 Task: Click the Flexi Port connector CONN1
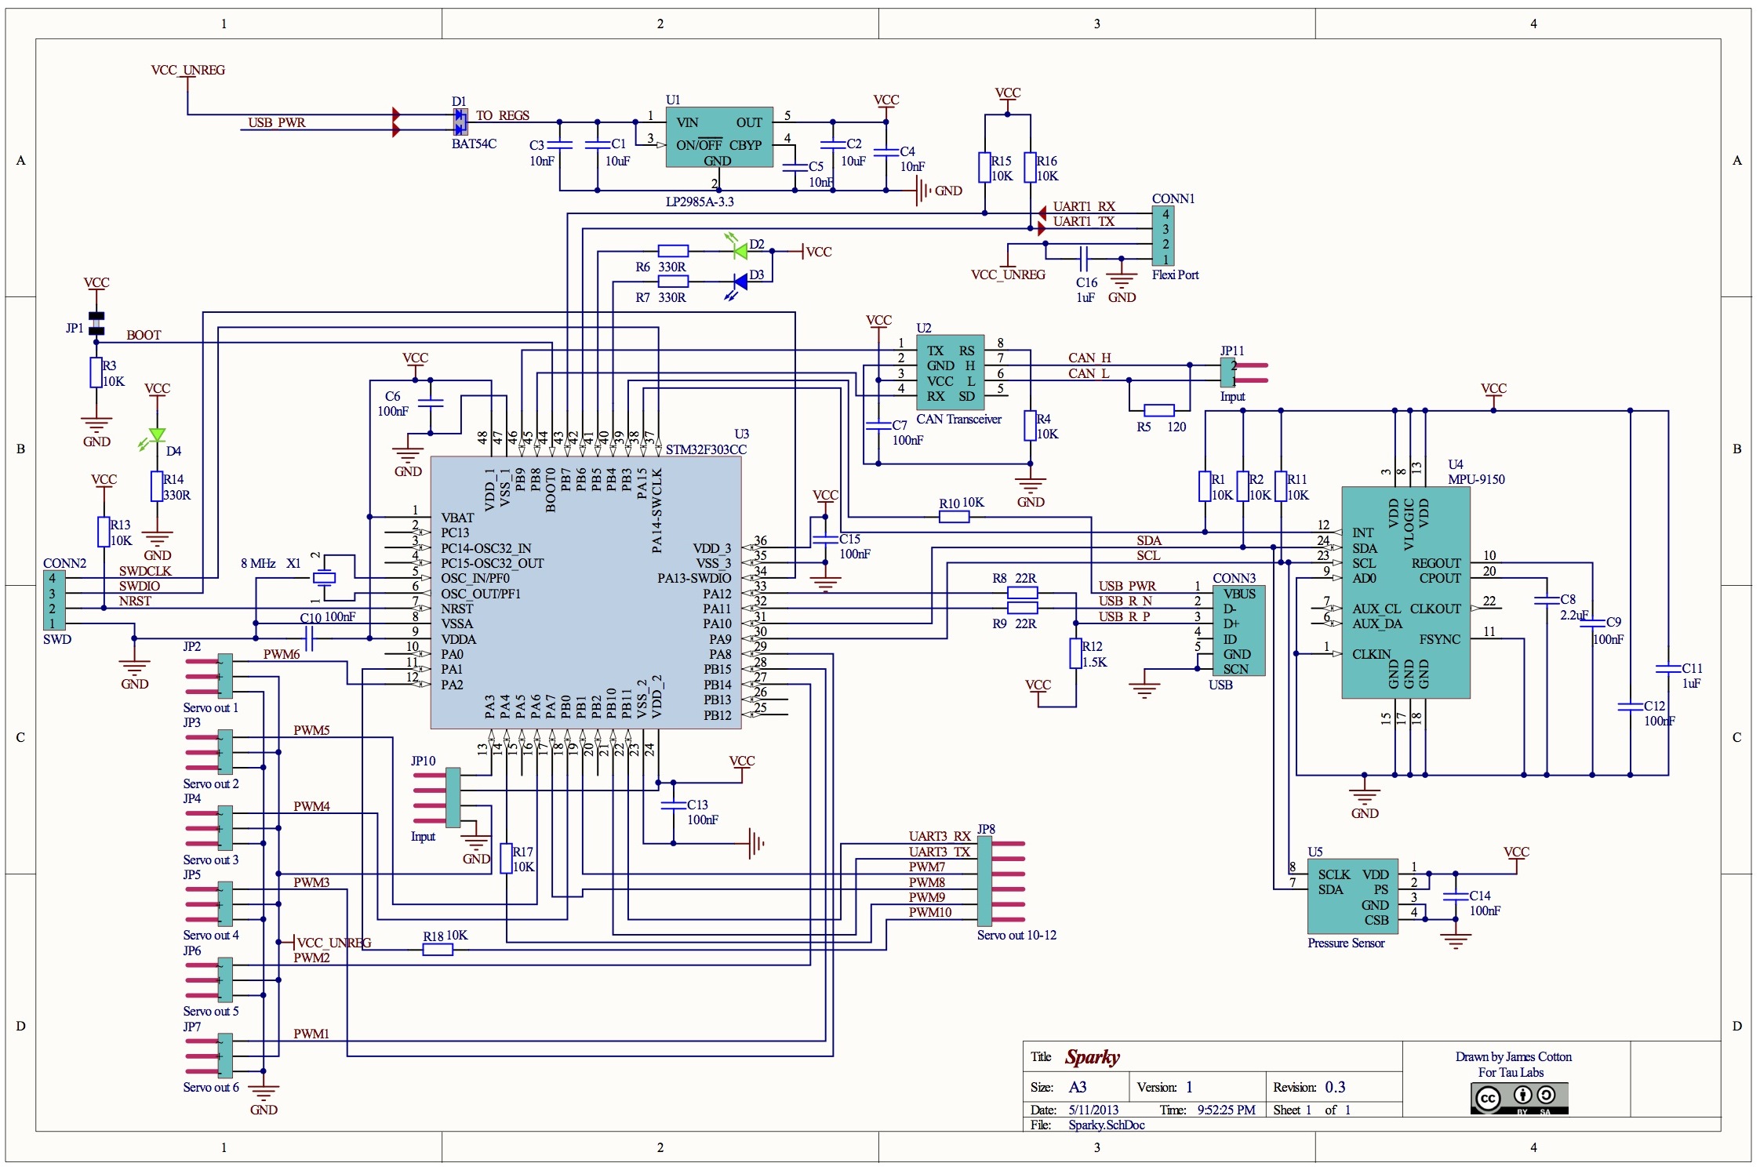pos(1165,236)
